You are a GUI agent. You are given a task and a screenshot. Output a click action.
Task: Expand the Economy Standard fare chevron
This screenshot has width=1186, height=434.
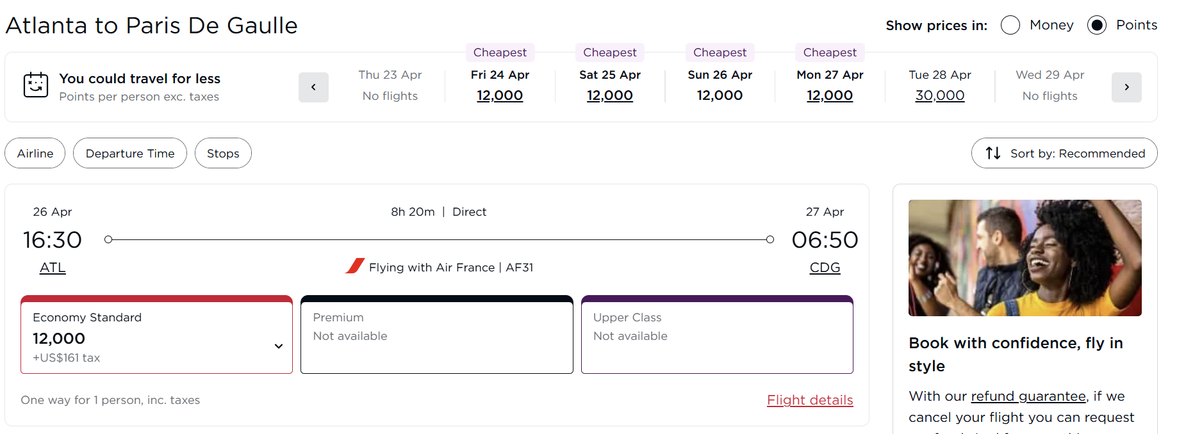(279, 346)
